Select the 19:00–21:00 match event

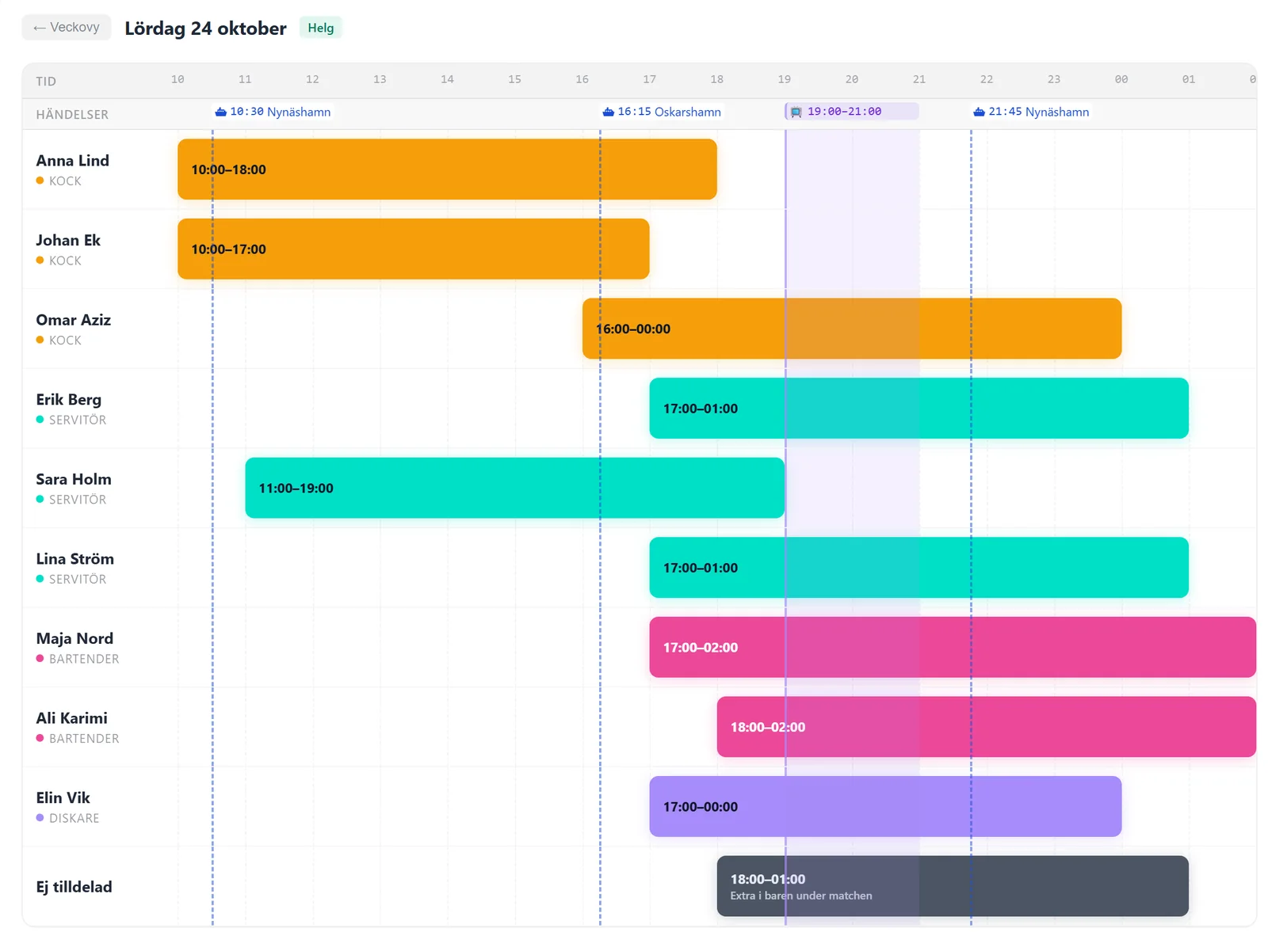point(852,112)
